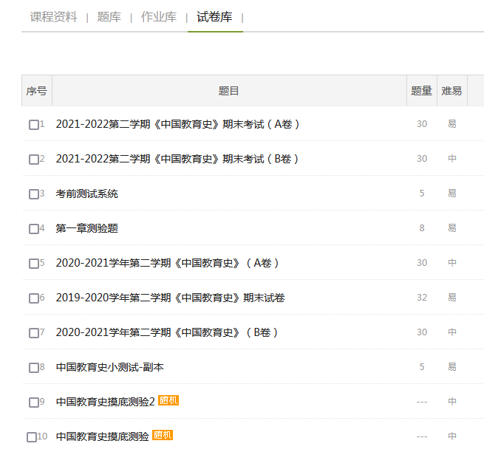This screenshot has height=452, width=484.
Task: Go to the 作业库 tab
Action: click(x=158, y=17)
